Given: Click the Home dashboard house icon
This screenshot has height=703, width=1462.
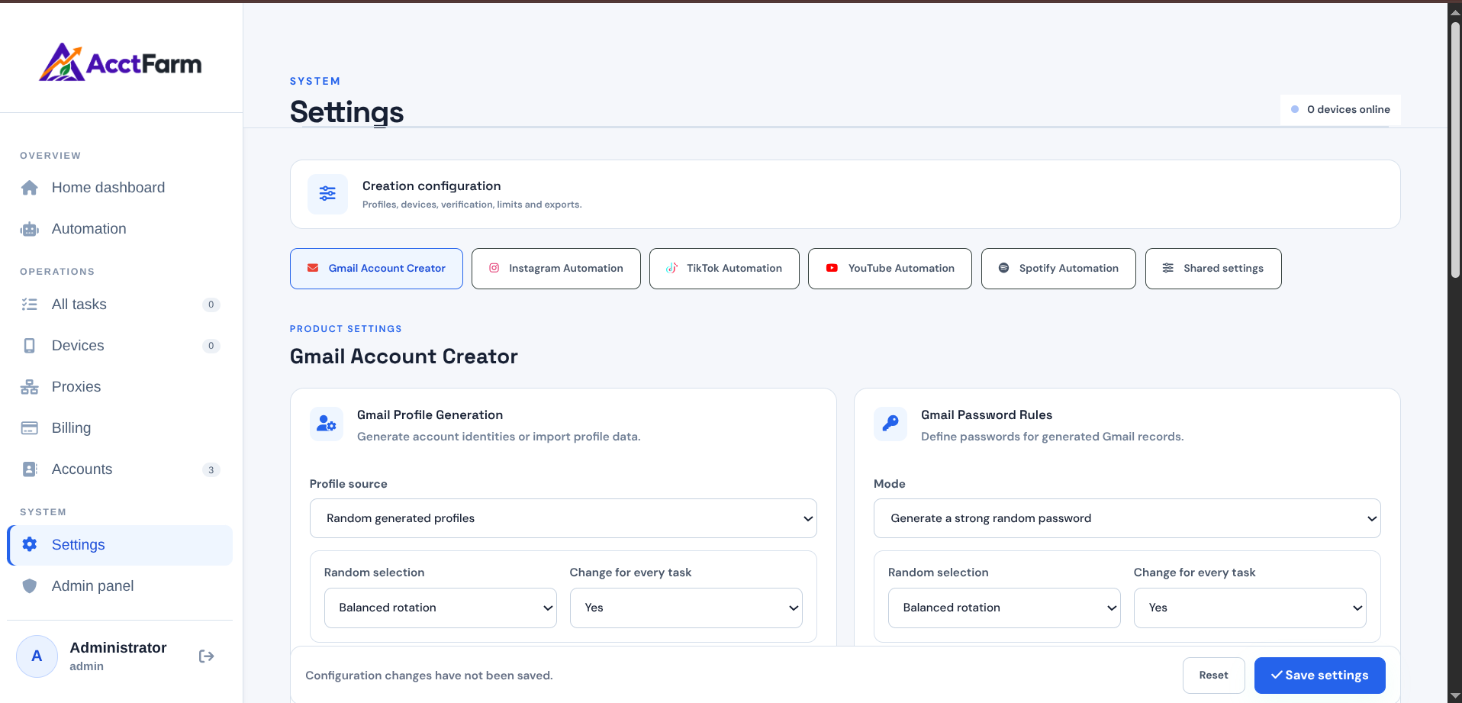Looking at the screenshot, I should [x=30, y=188].
